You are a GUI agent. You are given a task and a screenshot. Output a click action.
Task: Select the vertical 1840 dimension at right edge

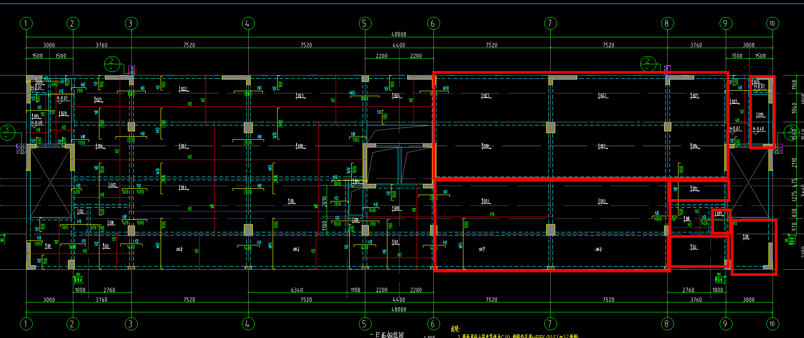(x=795, y=108)
